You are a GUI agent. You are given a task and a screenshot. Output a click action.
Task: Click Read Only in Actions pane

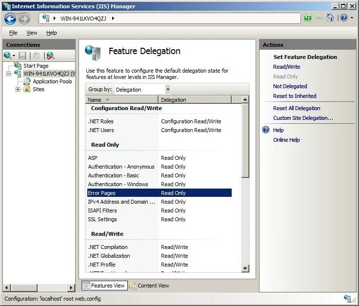pyautogui.click(x=285, y=76)
